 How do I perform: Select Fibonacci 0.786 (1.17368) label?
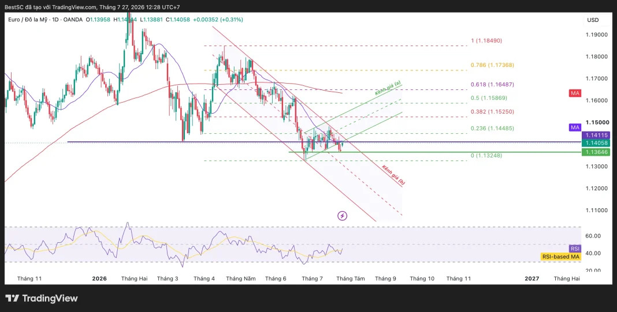(x=492, y=65)
